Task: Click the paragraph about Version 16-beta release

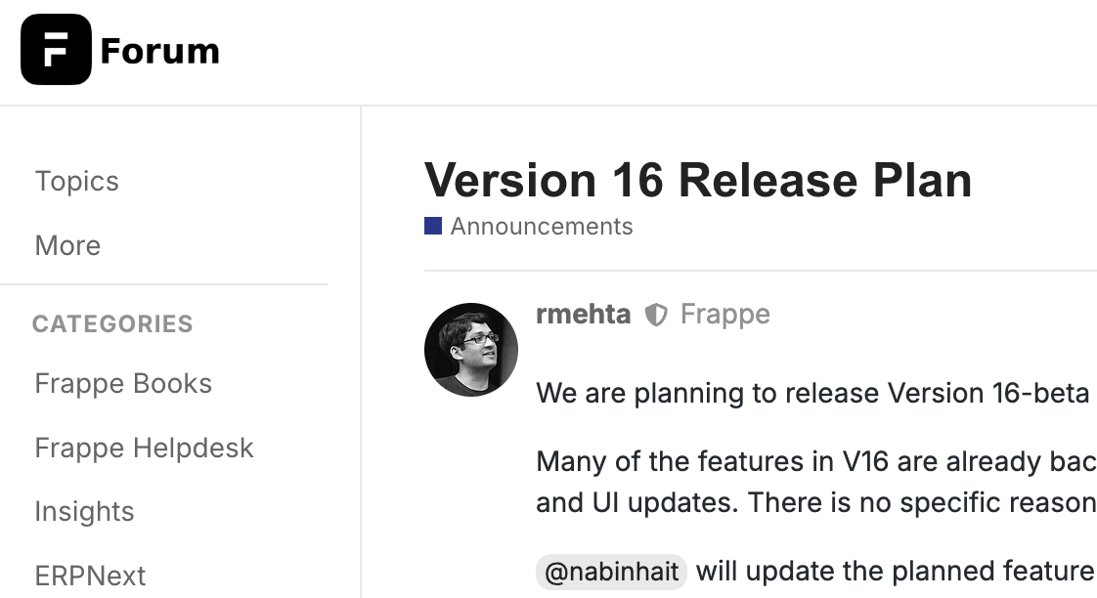Action: point(812,393)
